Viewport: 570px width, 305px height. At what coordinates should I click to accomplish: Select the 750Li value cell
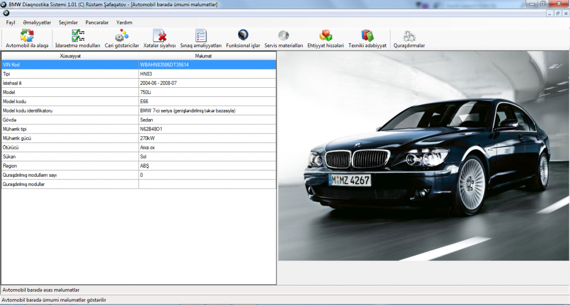[x=207, y=92]
